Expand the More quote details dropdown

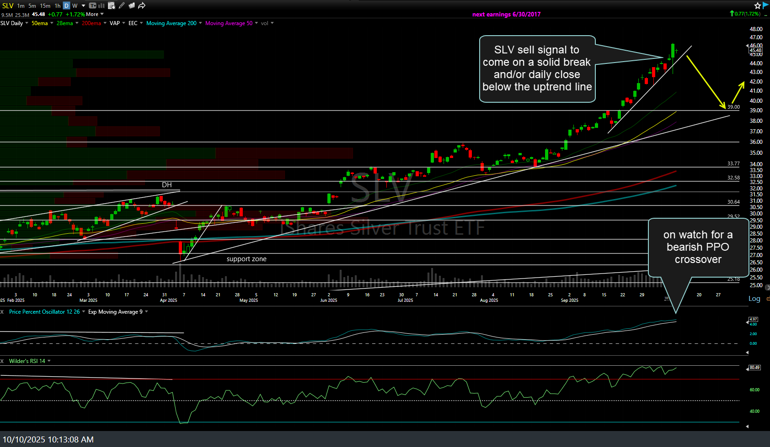95,14
